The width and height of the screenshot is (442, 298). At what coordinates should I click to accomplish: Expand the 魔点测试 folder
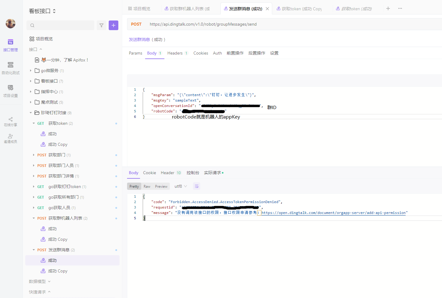click(30, 102)
